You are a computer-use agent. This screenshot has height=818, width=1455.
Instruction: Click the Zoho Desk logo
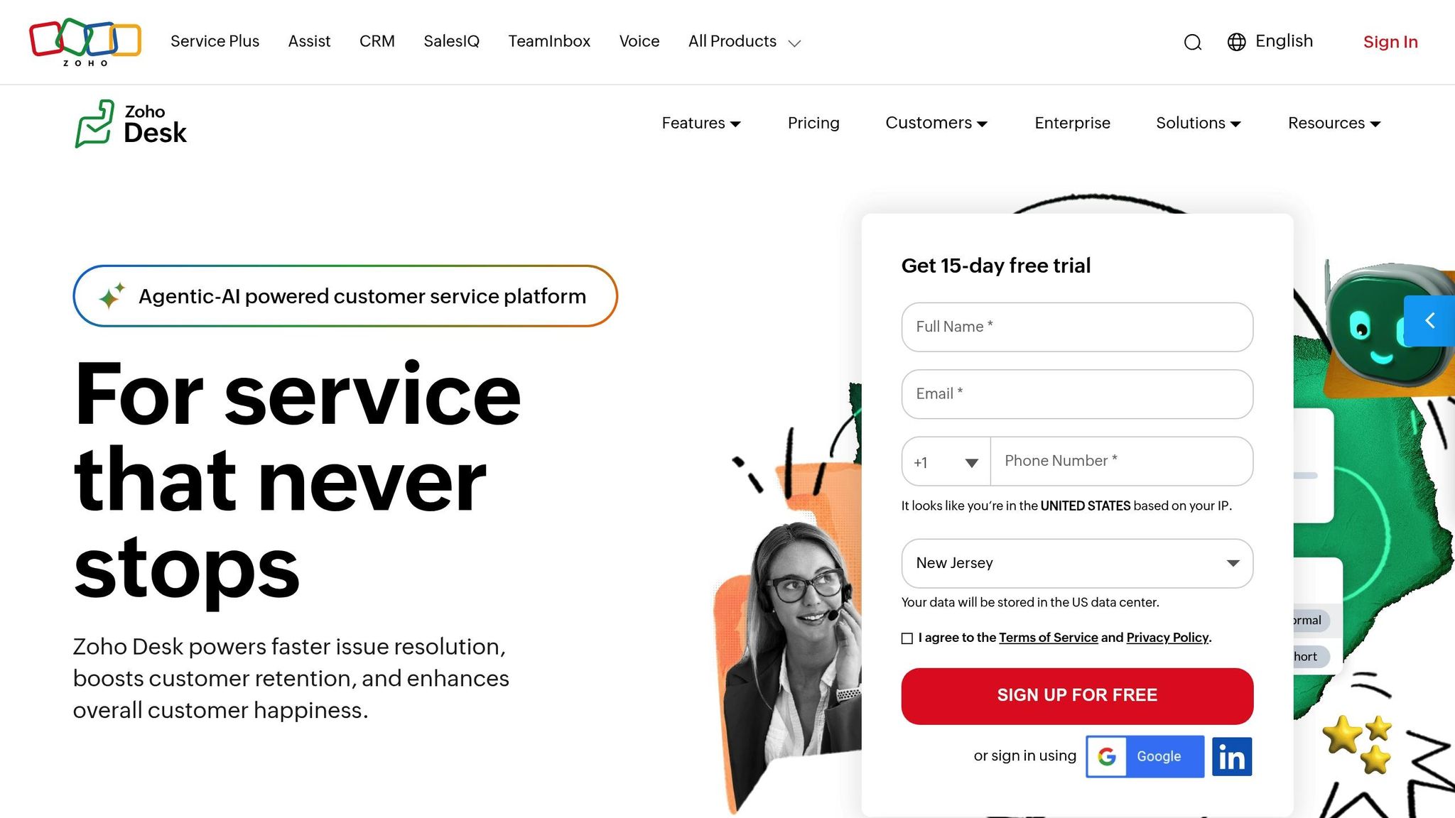coord(131,124)
